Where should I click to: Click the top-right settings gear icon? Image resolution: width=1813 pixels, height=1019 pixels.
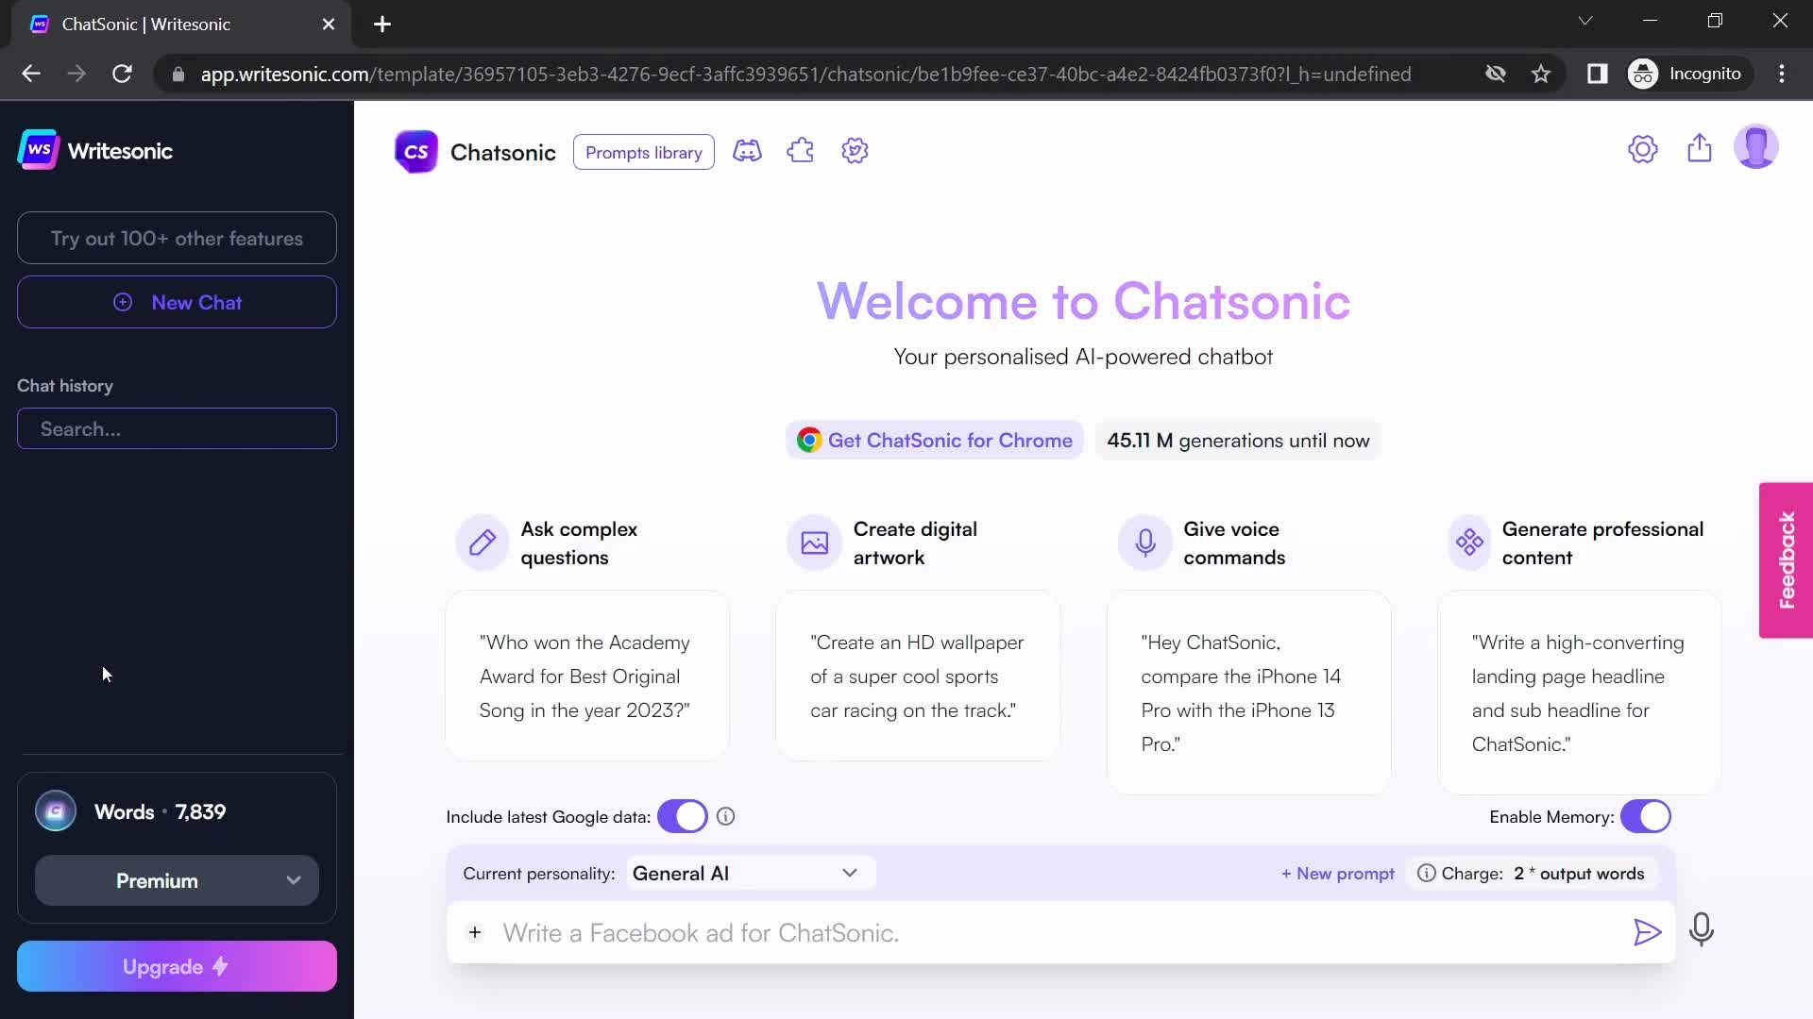pyautogui.click(x=1644, y=149)
